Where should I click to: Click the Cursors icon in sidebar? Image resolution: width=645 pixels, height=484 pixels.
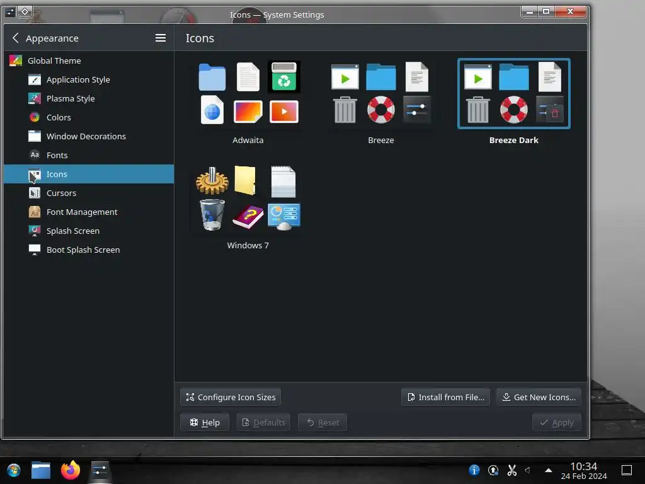click(35, 193)
